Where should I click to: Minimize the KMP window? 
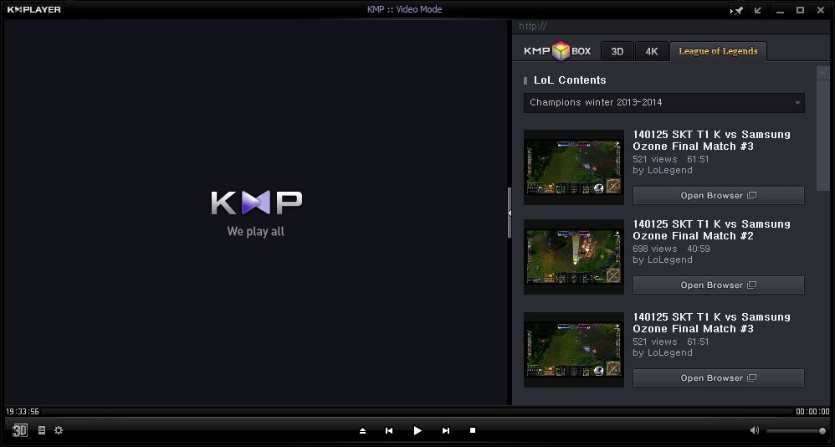coord(780,10)
